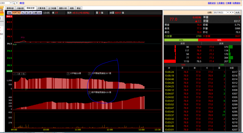Open the 個股分析 tab
Screen dimensions: 243x133
[63, 8]
